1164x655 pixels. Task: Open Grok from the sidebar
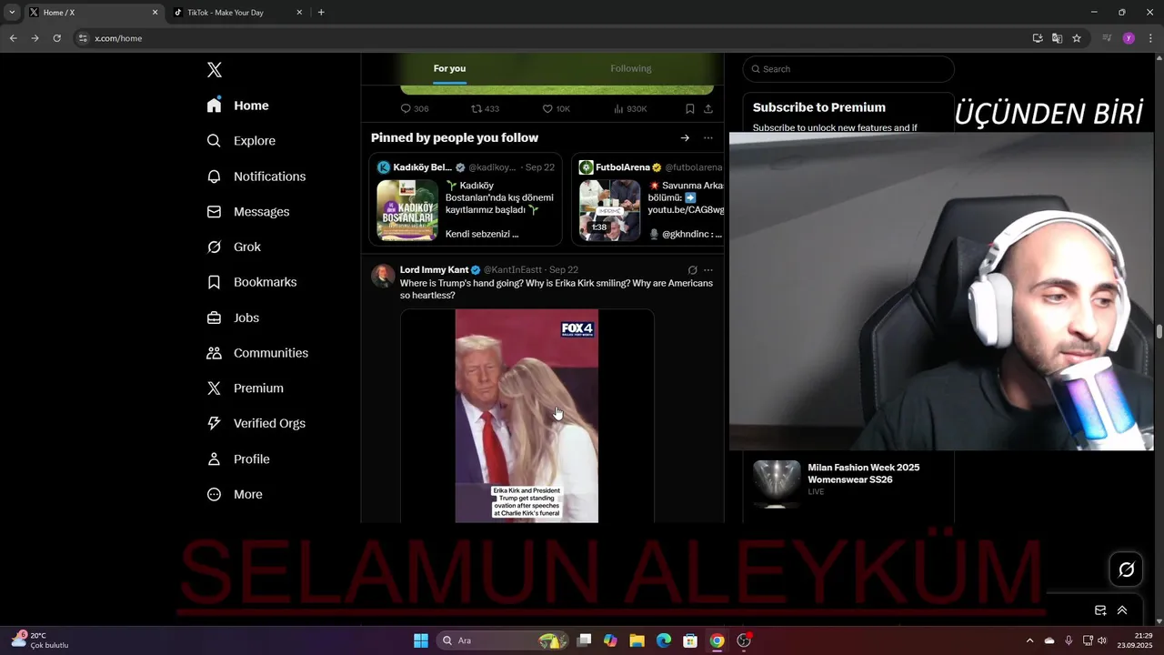pos(233,247)
